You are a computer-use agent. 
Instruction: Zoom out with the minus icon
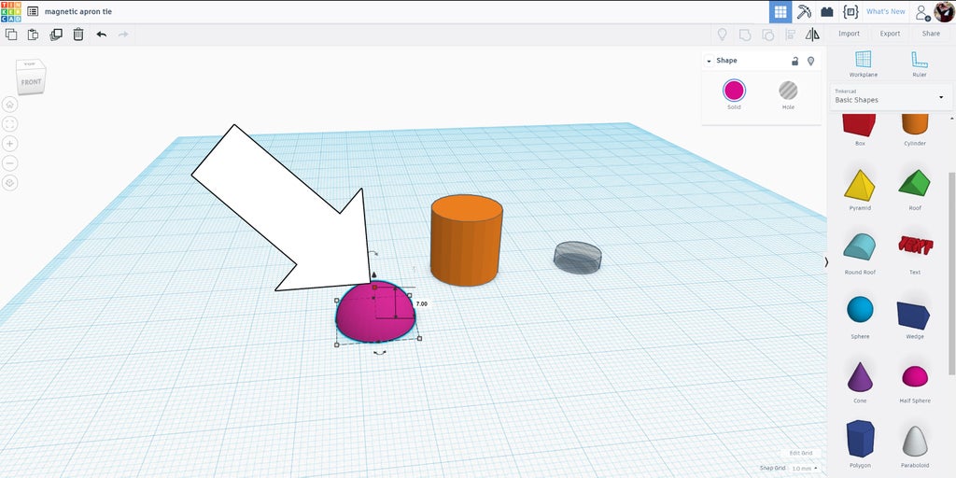pyautogui.click(x=9, y=163)
